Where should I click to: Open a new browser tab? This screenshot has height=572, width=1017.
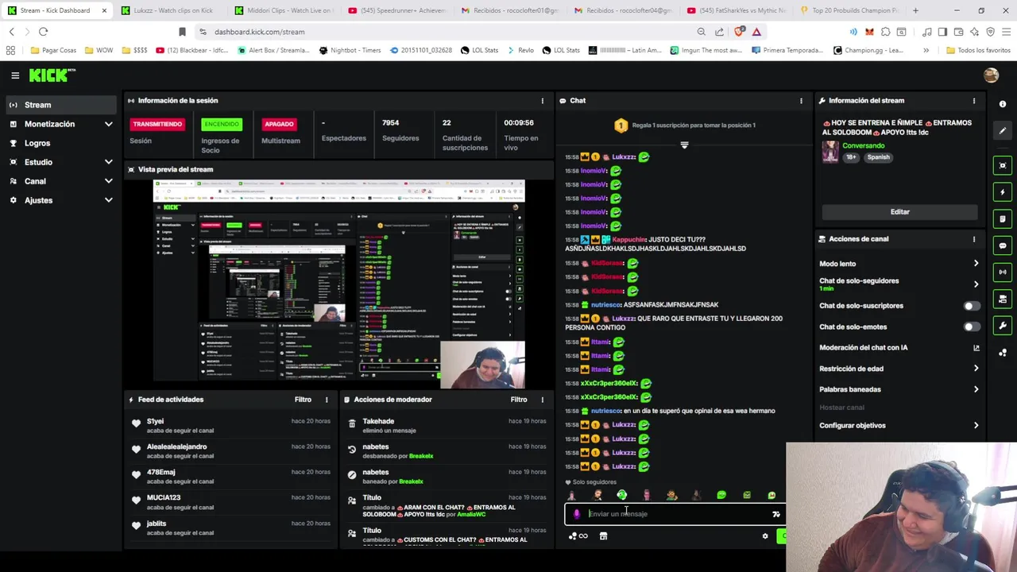[915, 10]
